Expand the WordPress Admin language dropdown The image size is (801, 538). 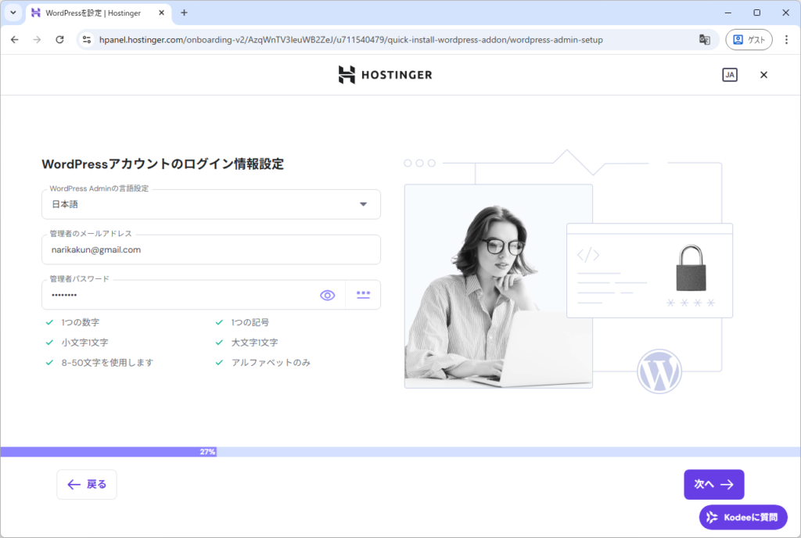(210, 204)
